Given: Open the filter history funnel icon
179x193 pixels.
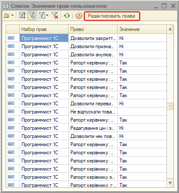Looking at the screenshot, I should [x=42, y=15].
